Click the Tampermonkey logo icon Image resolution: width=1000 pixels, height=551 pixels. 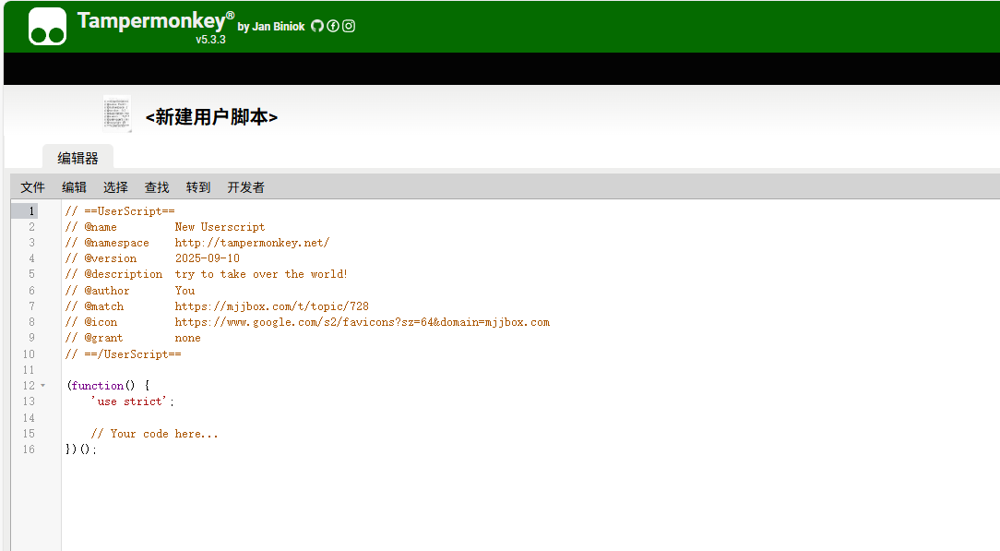[47, 26]
